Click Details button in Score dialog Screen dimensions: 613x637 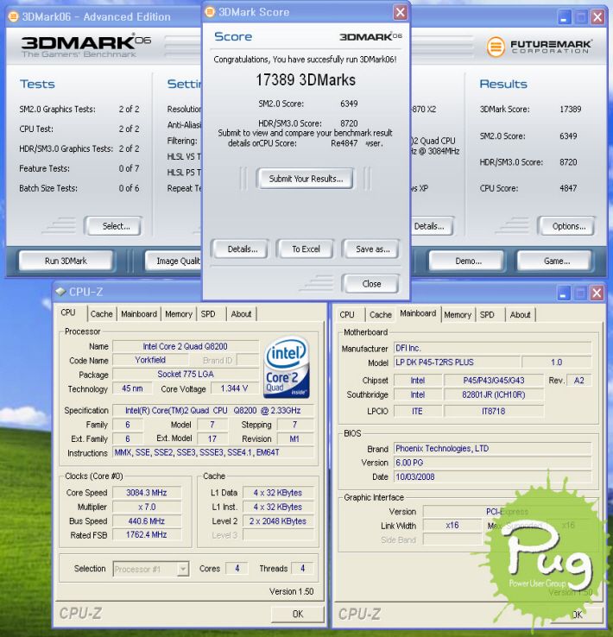240,249
